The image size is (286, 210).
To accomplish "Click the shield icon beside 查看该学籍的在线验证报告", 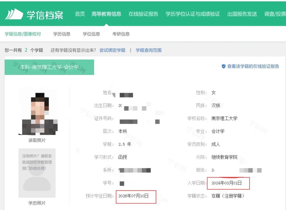I will tap(223, 66).
